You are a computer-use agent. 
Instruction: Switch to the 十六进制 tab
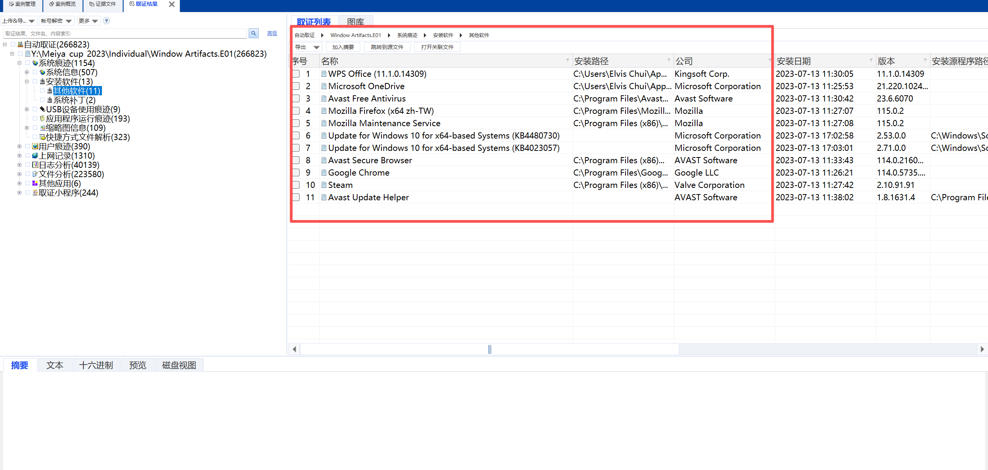[x=96, y=365]
